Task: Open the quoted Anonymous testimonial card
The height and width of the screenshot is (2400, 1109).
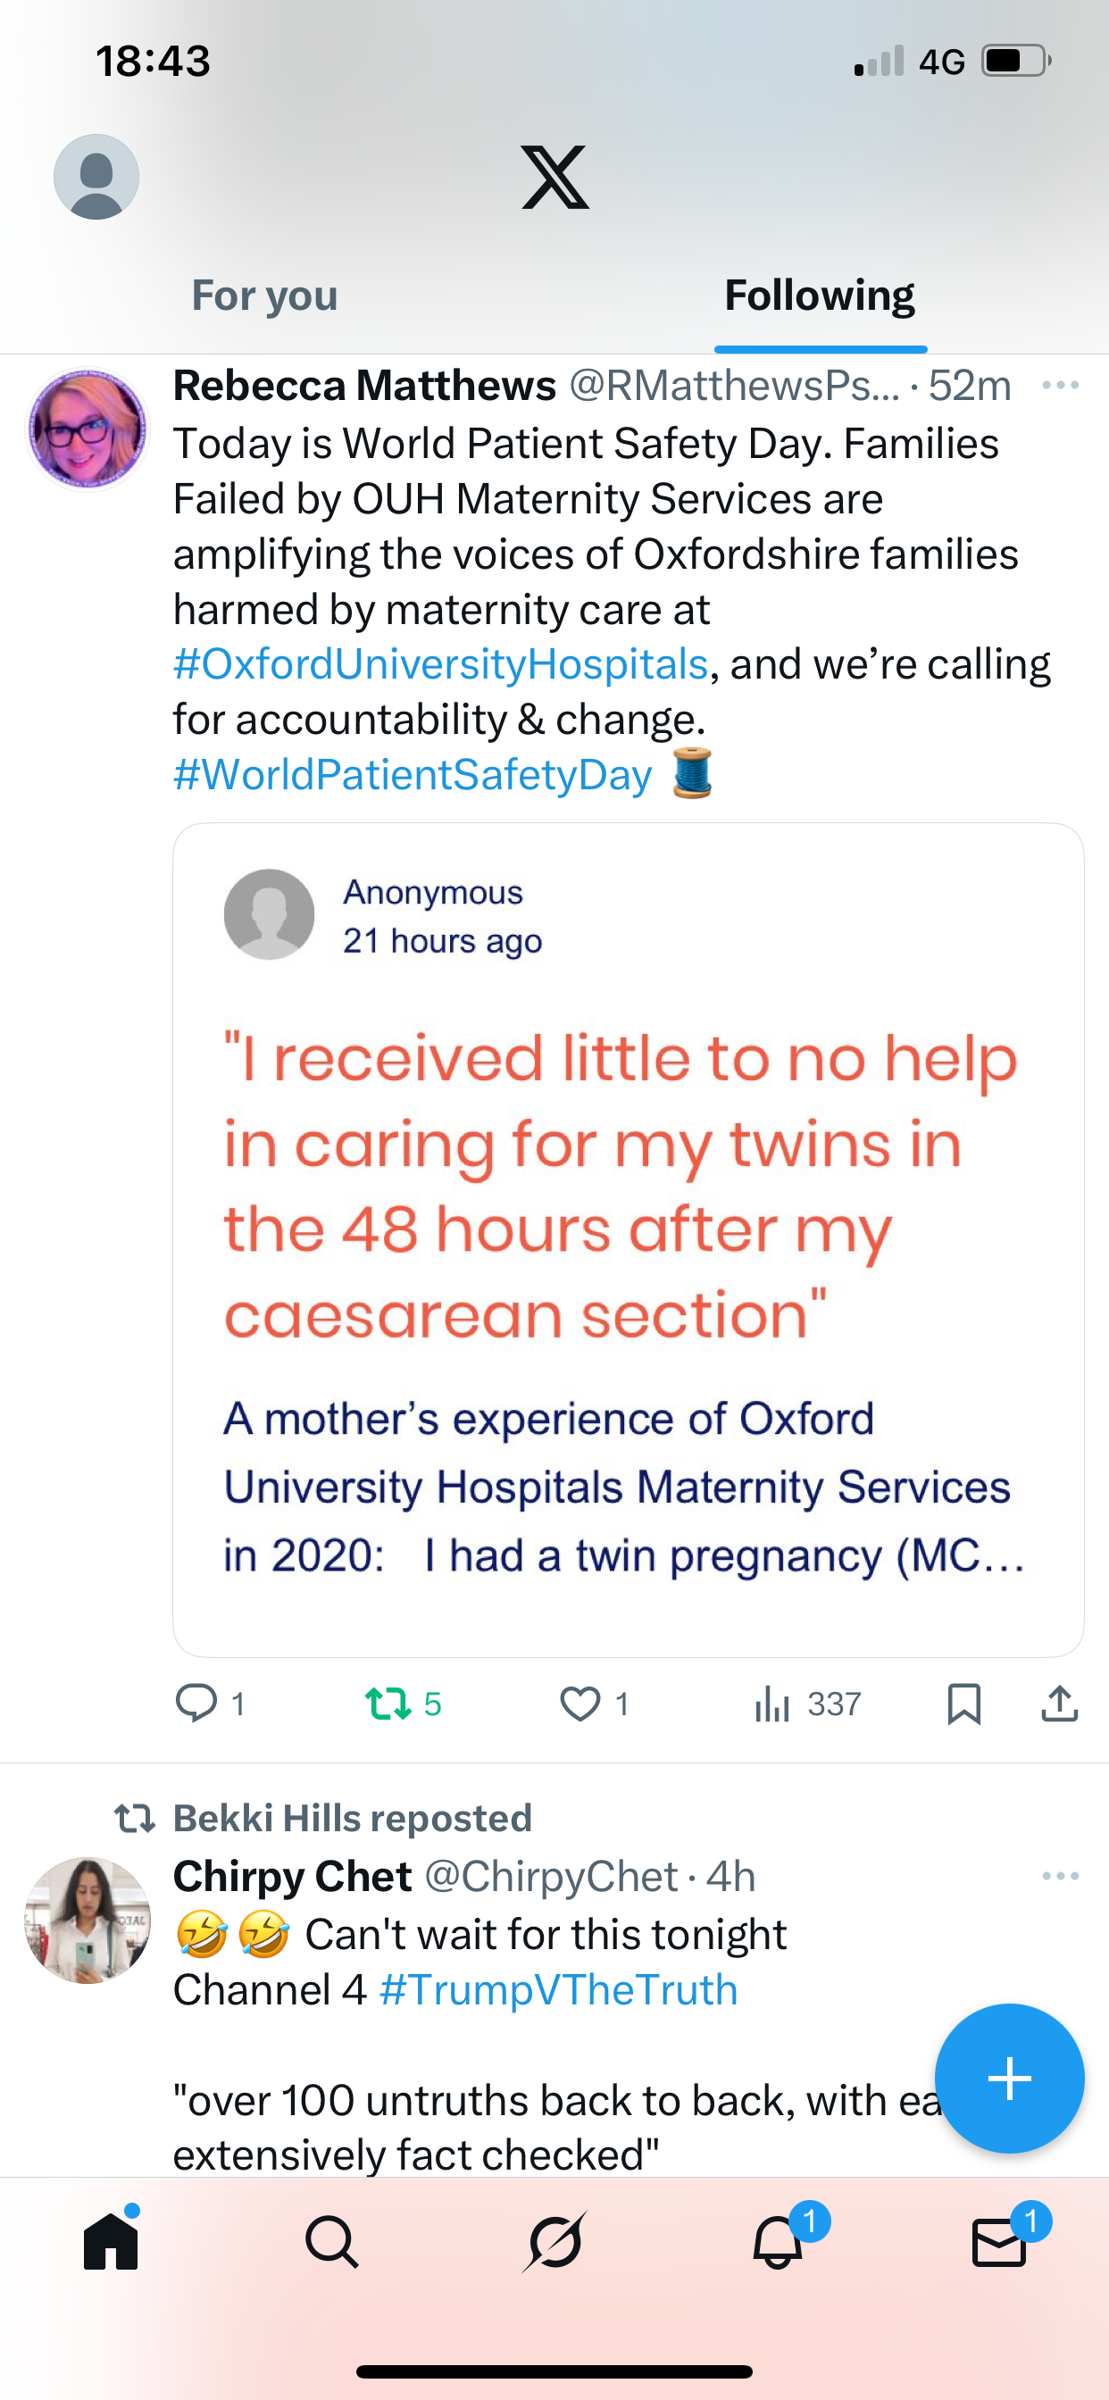Action: [627, 1239]
